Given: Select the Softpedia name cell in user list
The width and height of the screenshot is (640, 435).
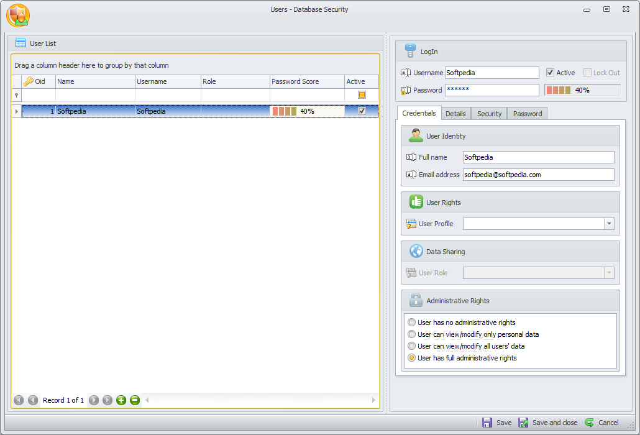Looking at the screenshot, I should click(x=95, y=111).
